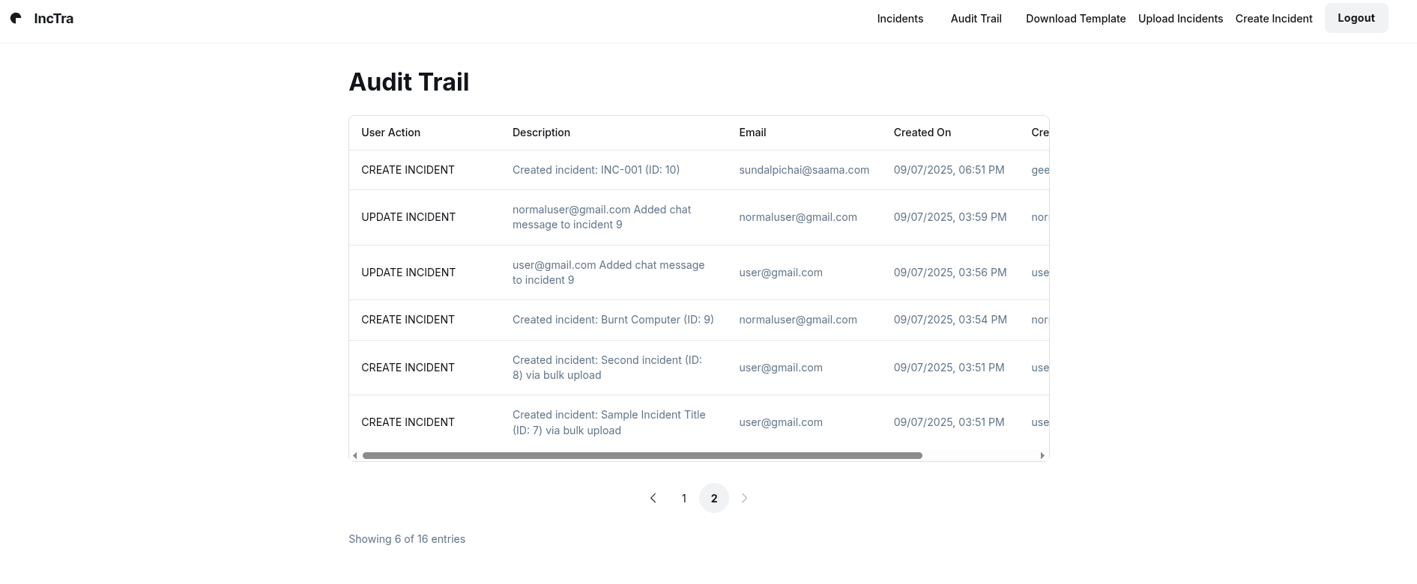The height and width of the screenshot is (584, 1417).
Task: Click the next page right chevron
Action: tap(744, 499)
